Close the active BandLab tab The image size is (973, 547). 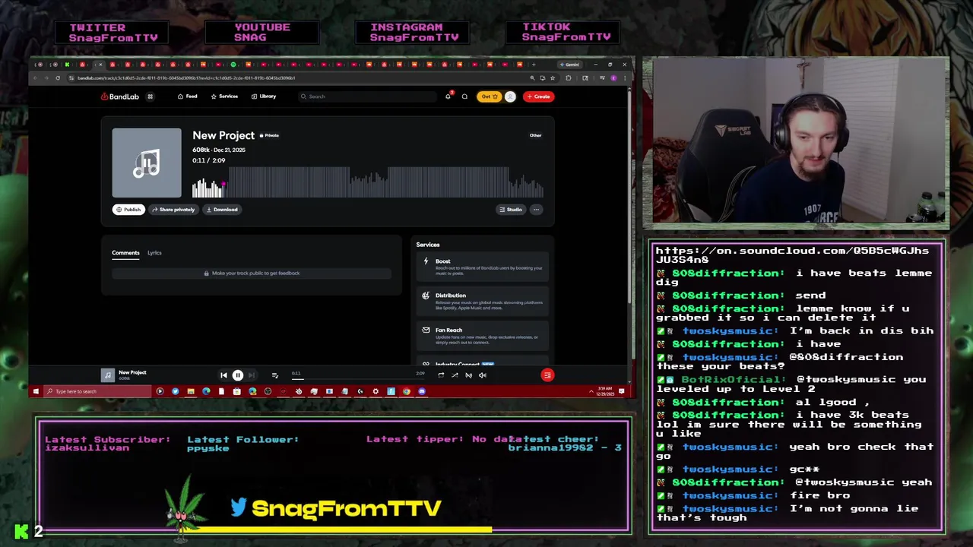[100, 65]
